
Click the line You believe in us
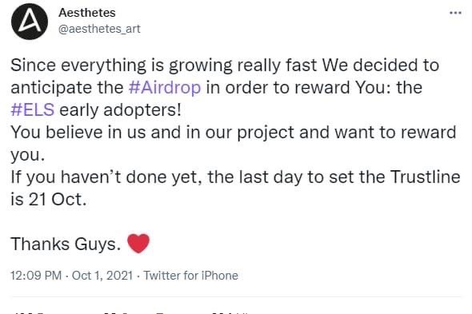tap(234, 133)
